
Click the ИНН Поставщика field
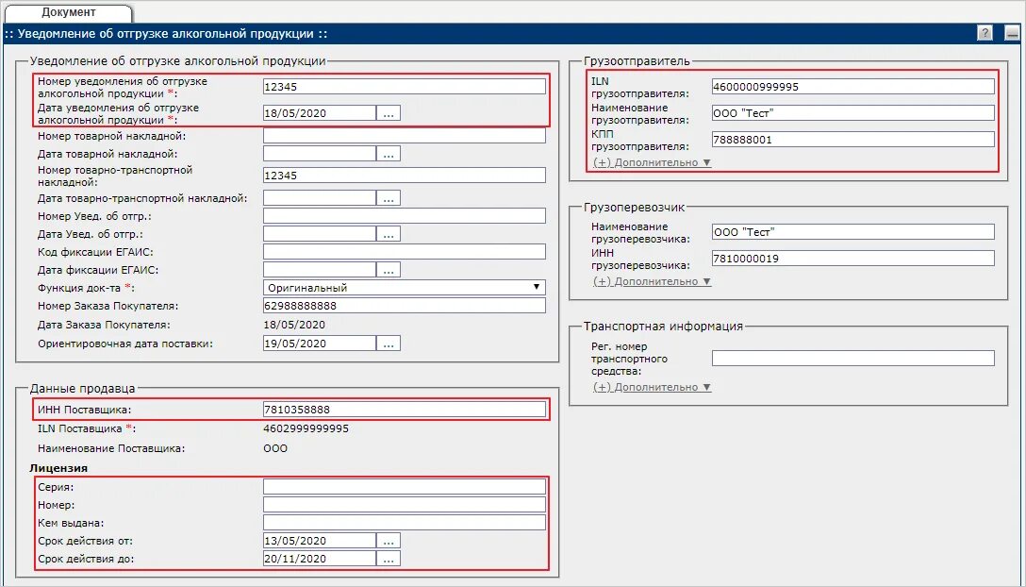(x=405, y=410)
